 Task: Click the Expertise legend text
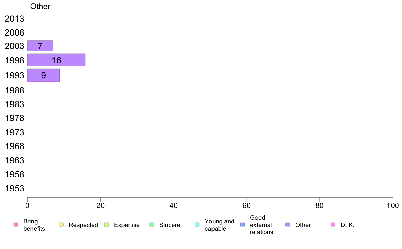(x=127, y=225)
